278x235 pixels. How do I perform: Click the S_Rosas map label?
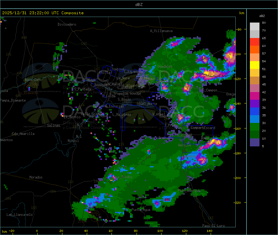pos(124,99)
